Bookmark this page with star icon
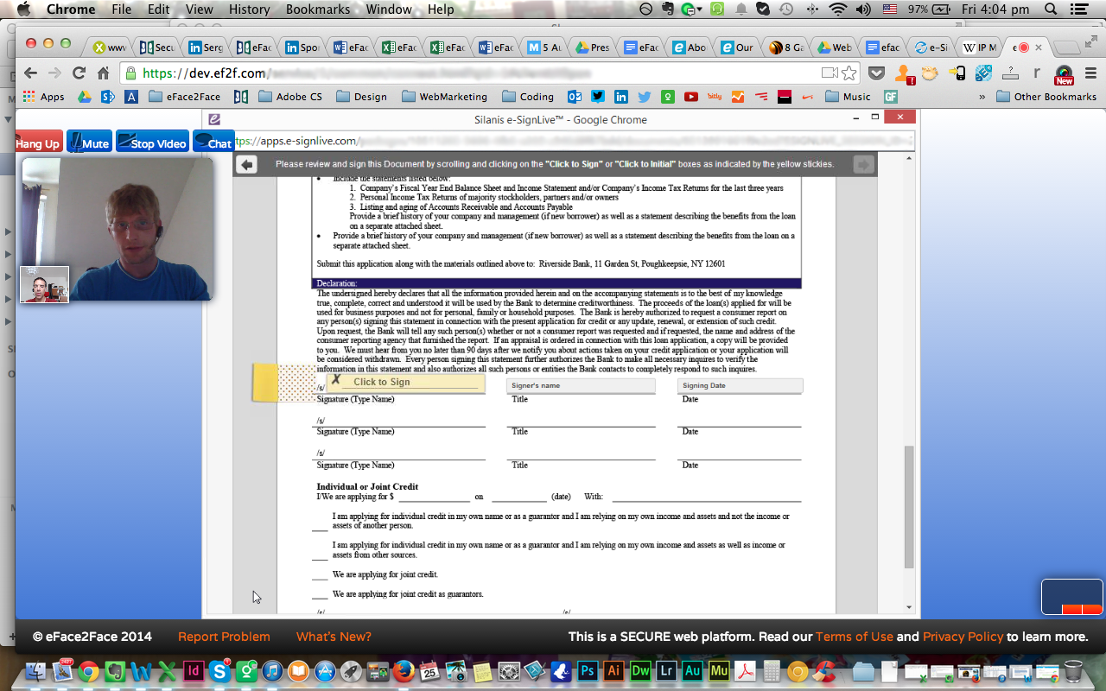The height and width of the screenshot is (691, 1106). pyautogui.click(x=849, y=73)
